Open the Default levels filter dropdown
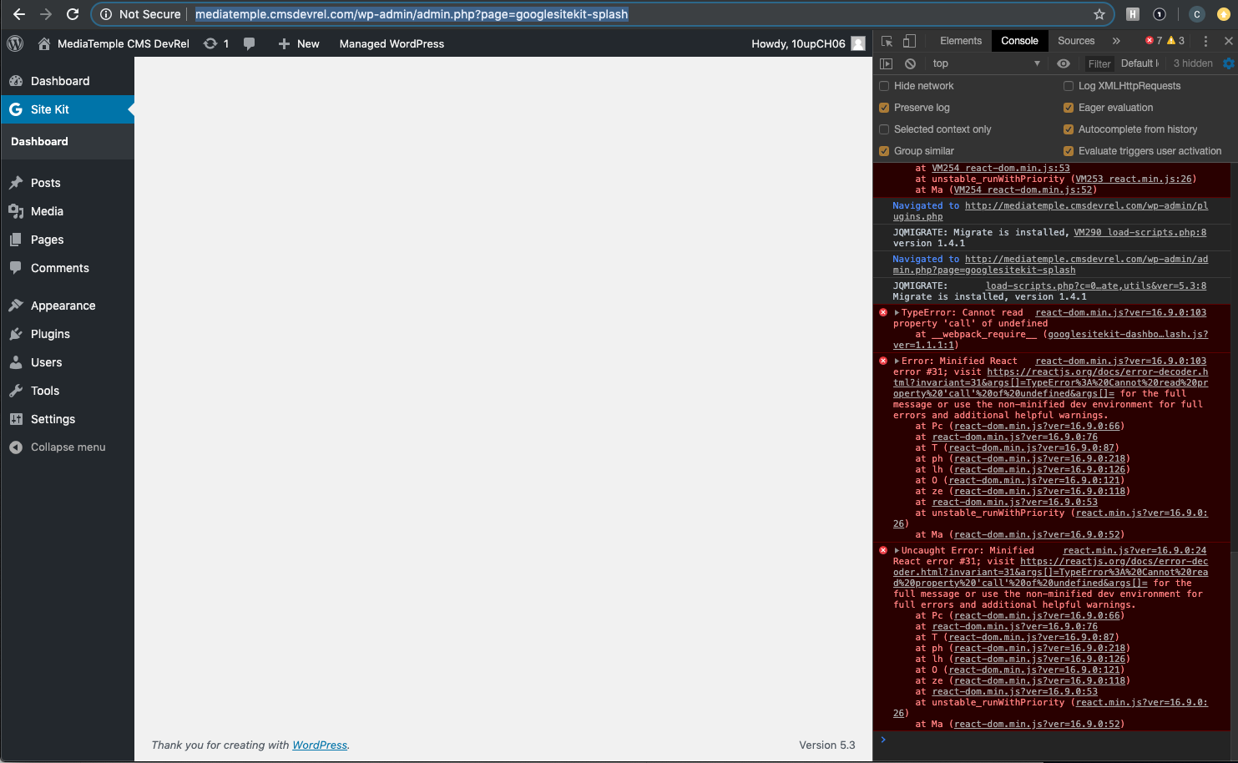 point(1139,63)
